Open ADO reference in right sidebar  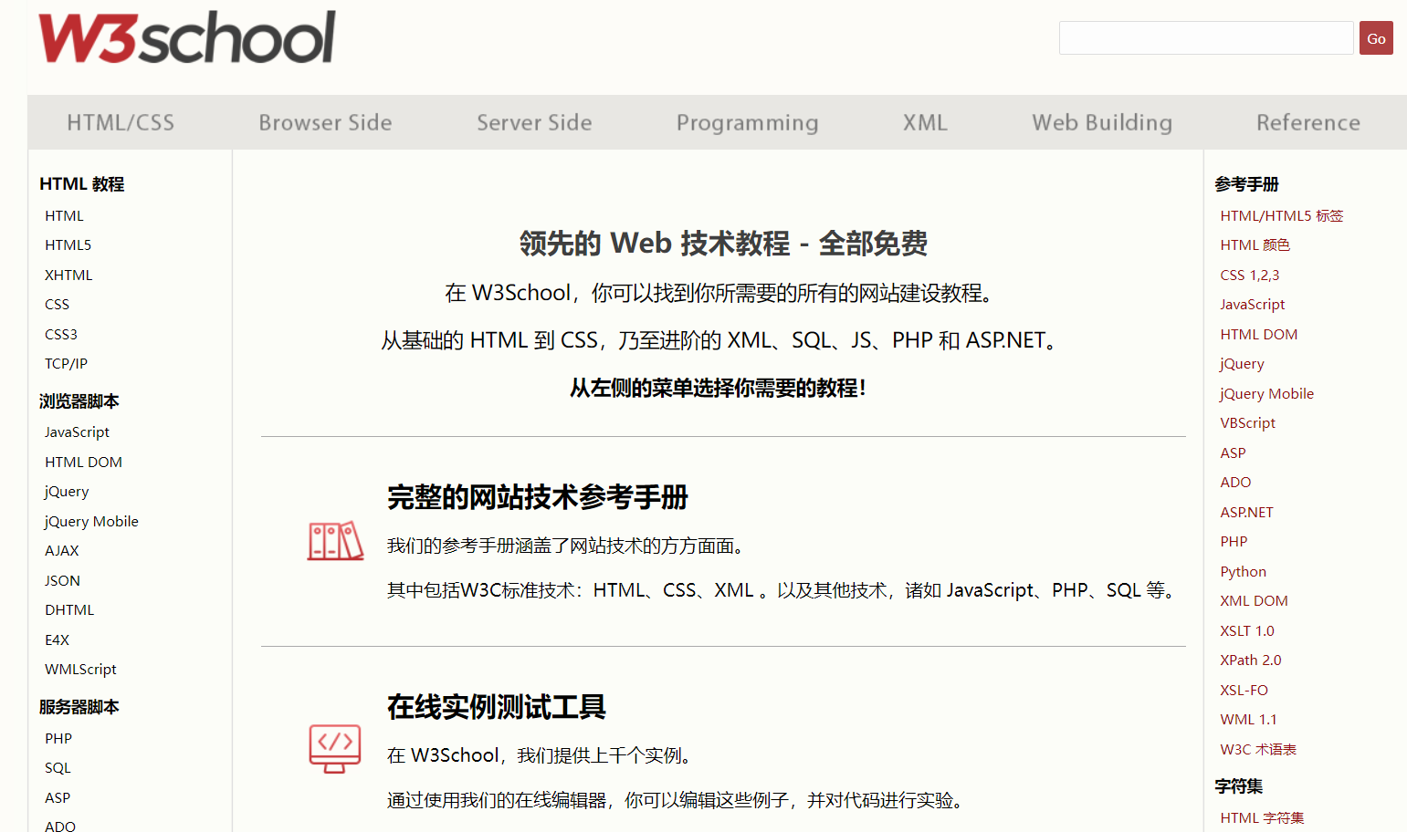coord(1235,482)
